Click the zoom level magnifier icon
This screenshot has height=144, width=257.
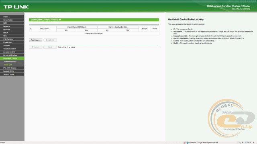pos(246,142)
